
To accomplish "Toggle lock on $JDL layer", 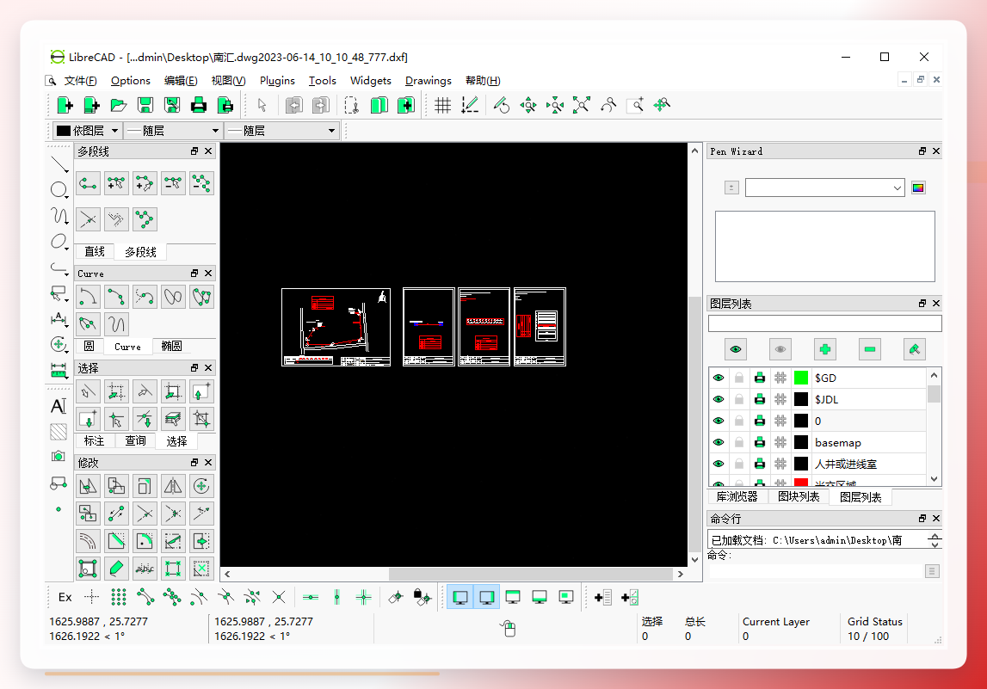I will click(x=739, y=400).
